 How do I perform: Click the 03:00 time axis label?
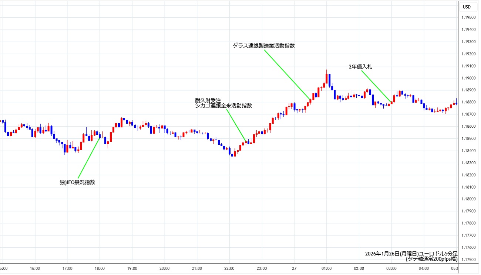click(391, 268)
